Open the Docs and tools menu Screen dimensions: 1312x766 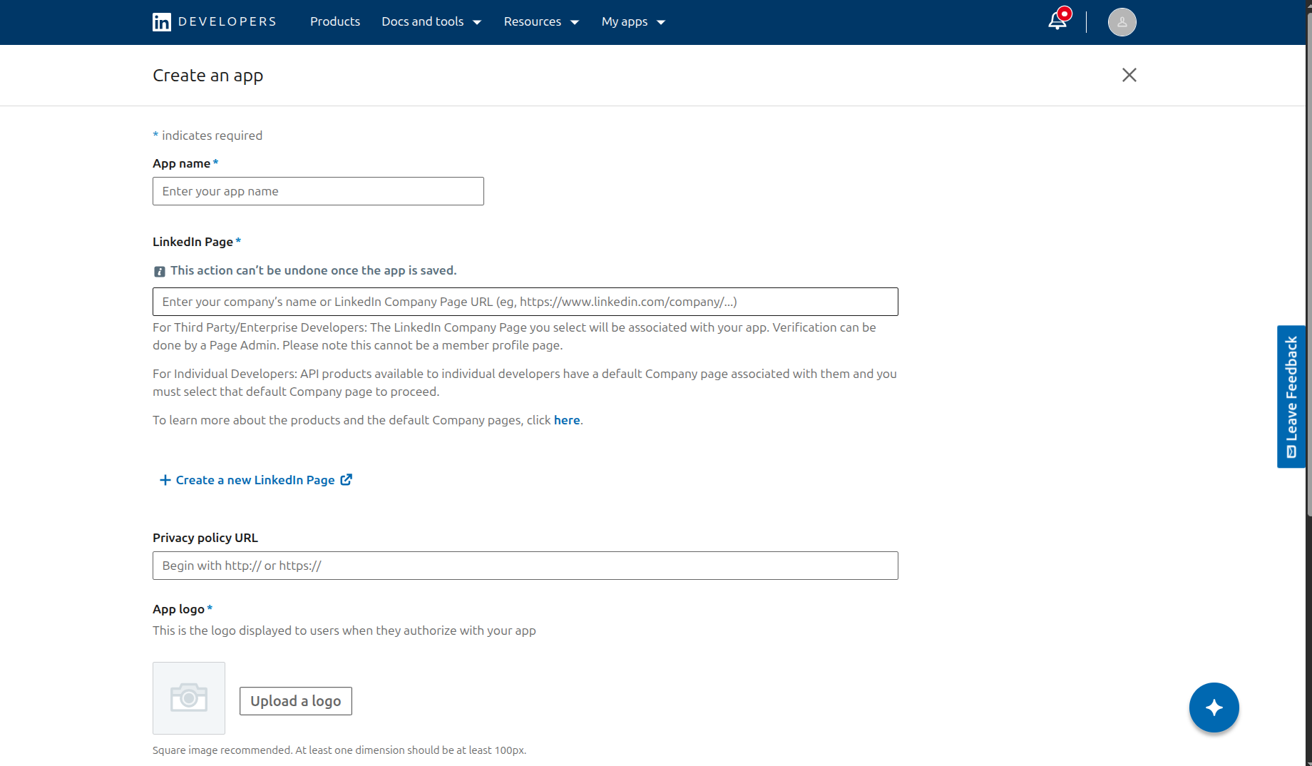pos(431,21)
